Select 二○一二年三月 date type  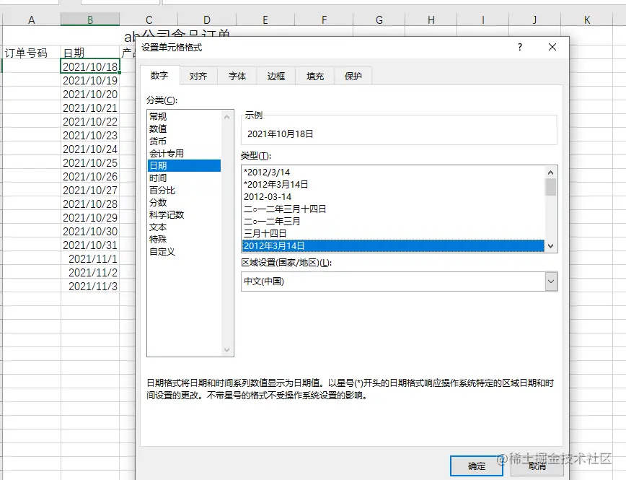click(393, 221)
